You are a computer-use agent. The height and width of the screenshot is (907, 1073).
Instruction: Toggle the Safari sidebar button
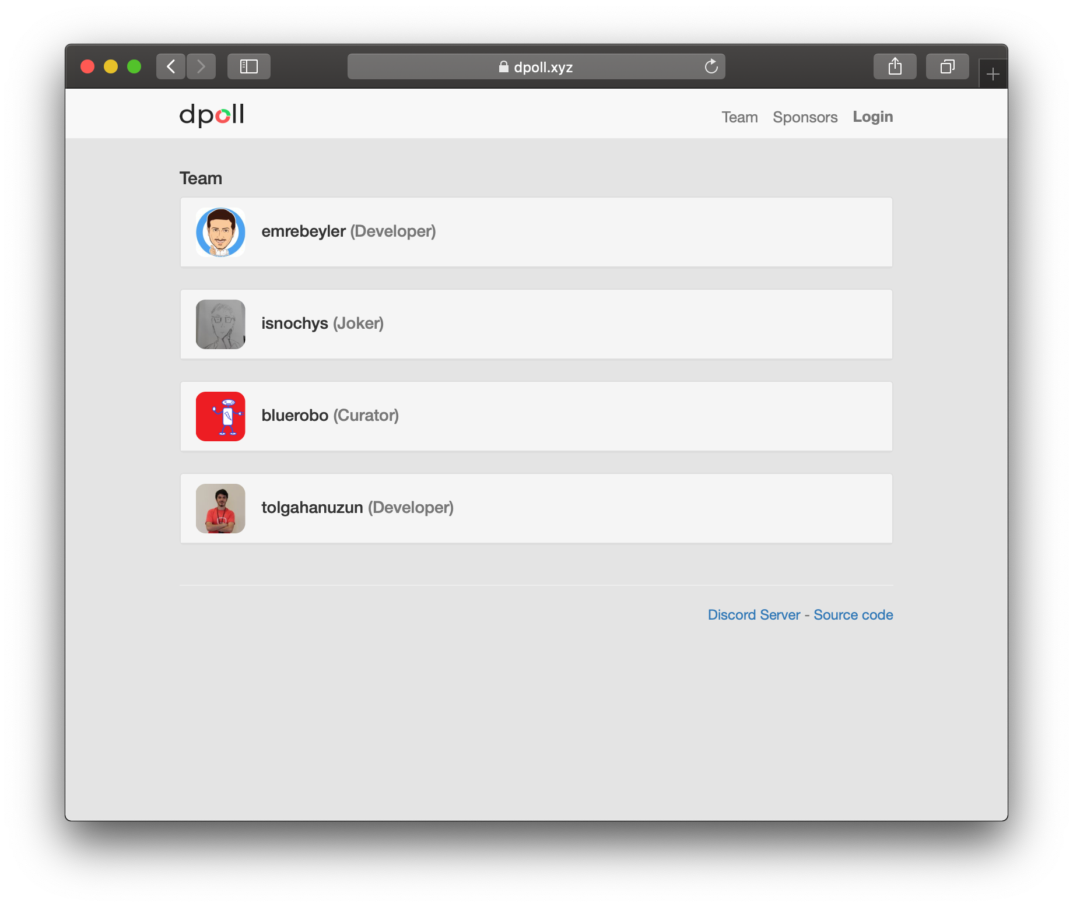249,66
